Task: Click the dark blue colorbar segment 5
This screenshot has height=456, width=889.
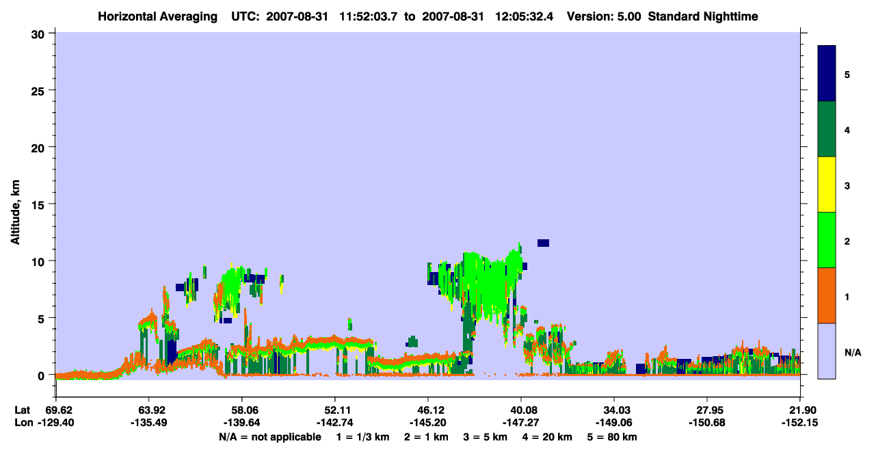Action: point(827,74)
